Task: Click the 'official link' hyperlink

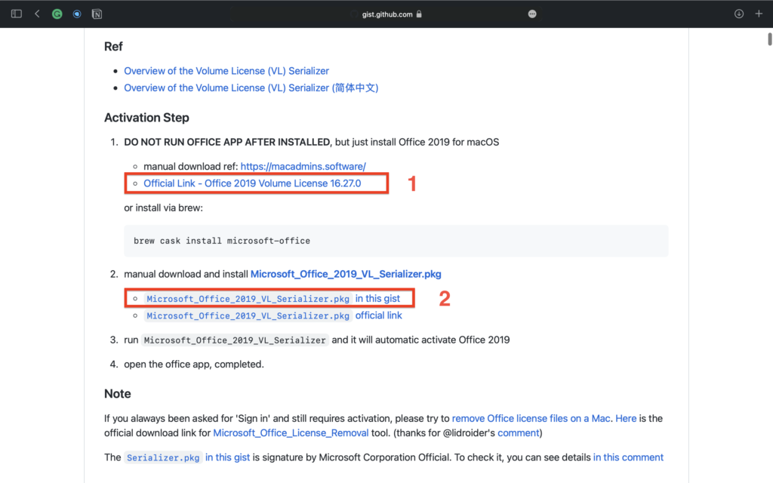Action: [379, 315]
